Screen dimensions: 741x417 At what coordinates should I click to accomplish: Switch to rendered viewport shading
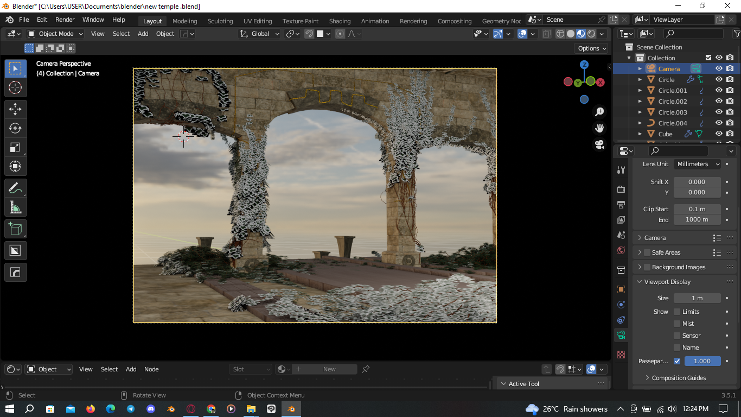[591, 34]
